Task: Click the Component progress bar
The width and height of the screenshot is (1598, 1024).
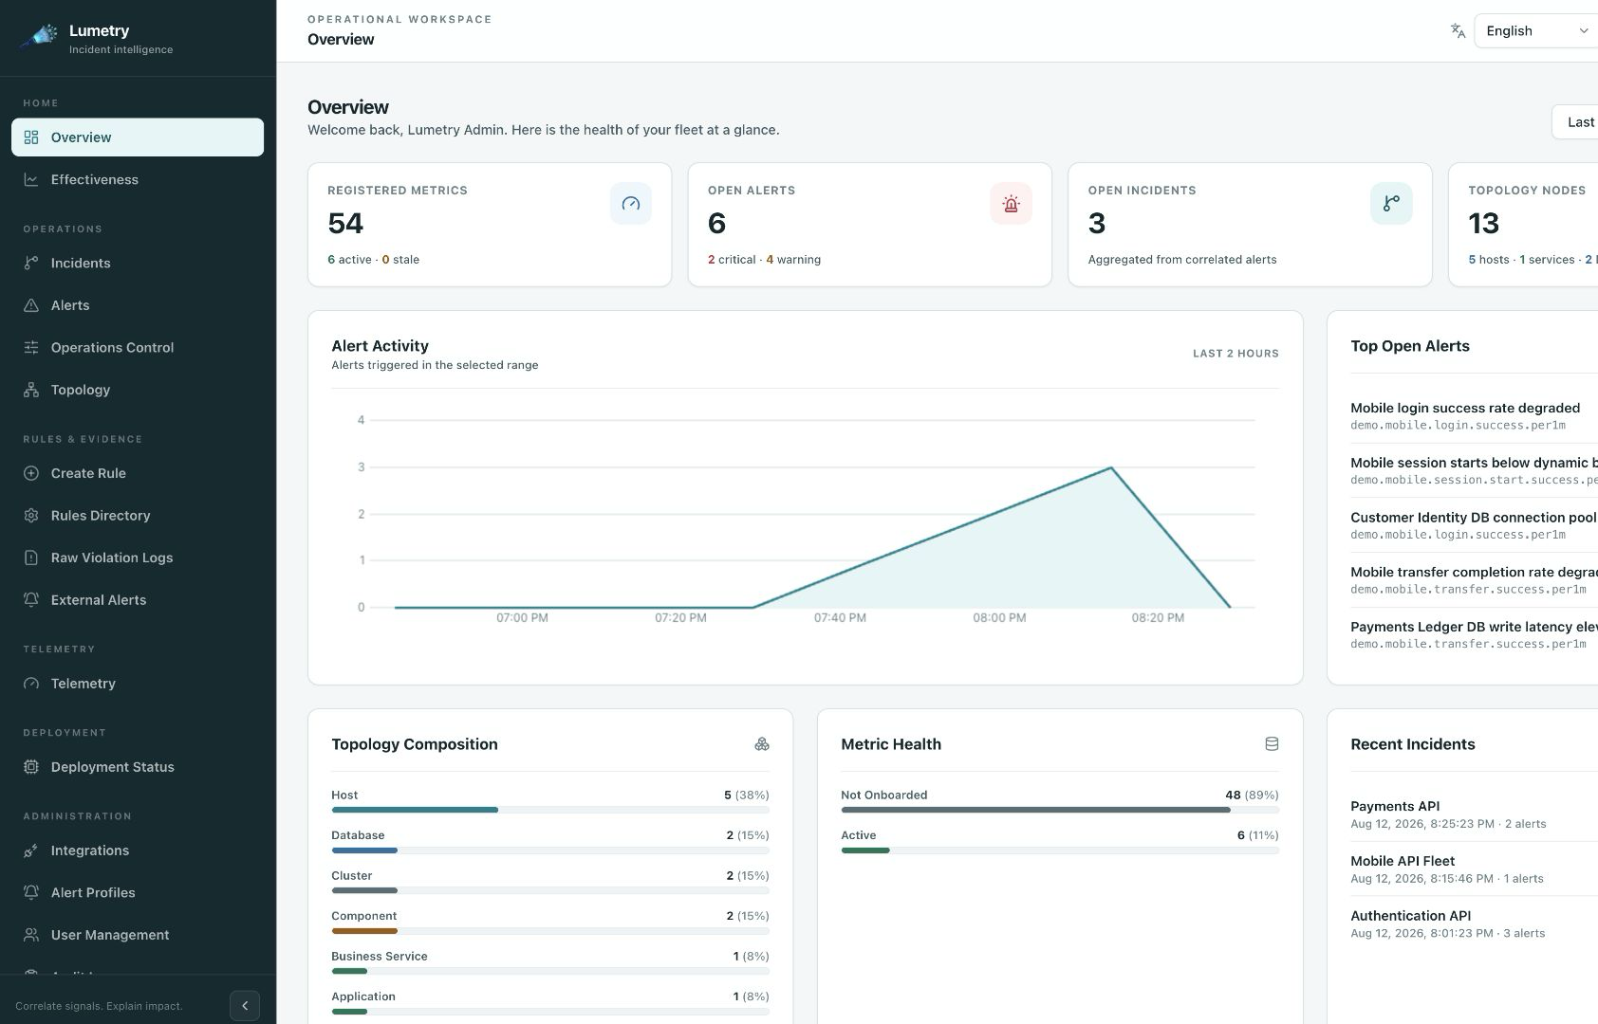Action: pos(550,931)
